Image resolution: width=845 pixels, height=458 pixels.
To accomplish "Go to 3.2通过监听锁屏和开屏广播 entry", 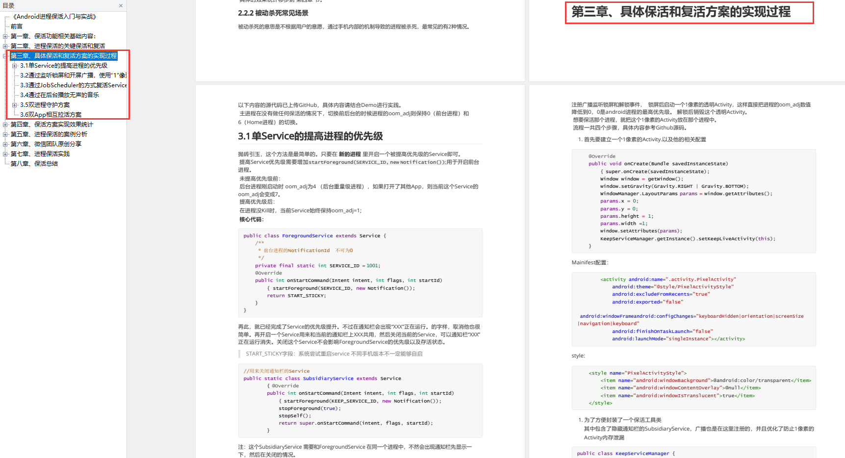I will click(x=73, y=76).
